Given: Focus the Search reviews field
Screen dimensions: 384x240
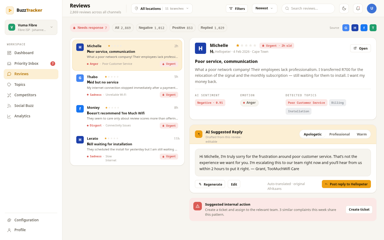Looking at the screenshot, I should pyautogui.click(x=308, y=9).
